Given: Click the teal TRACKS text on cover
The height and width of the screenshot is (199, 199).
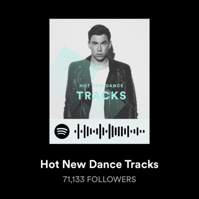Looking at the screenshot, I should point(101,95).
